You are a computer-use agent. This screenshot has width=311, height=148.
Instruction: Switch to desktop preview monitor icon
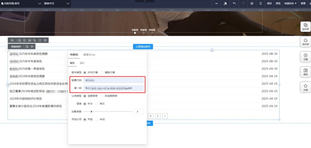(x=252, y=3)
